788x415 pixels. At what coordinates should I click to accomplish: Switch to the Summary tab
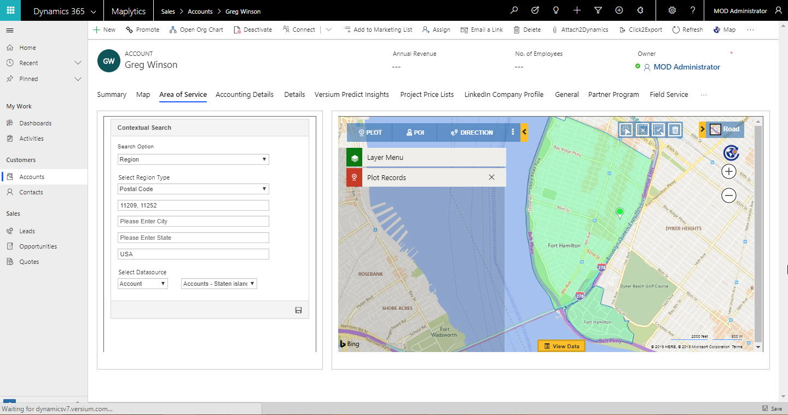point(112,95)
